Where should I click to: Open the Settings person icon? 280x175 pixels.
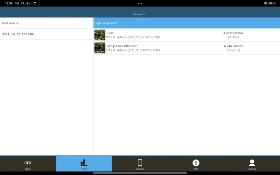tap(252, 163)
